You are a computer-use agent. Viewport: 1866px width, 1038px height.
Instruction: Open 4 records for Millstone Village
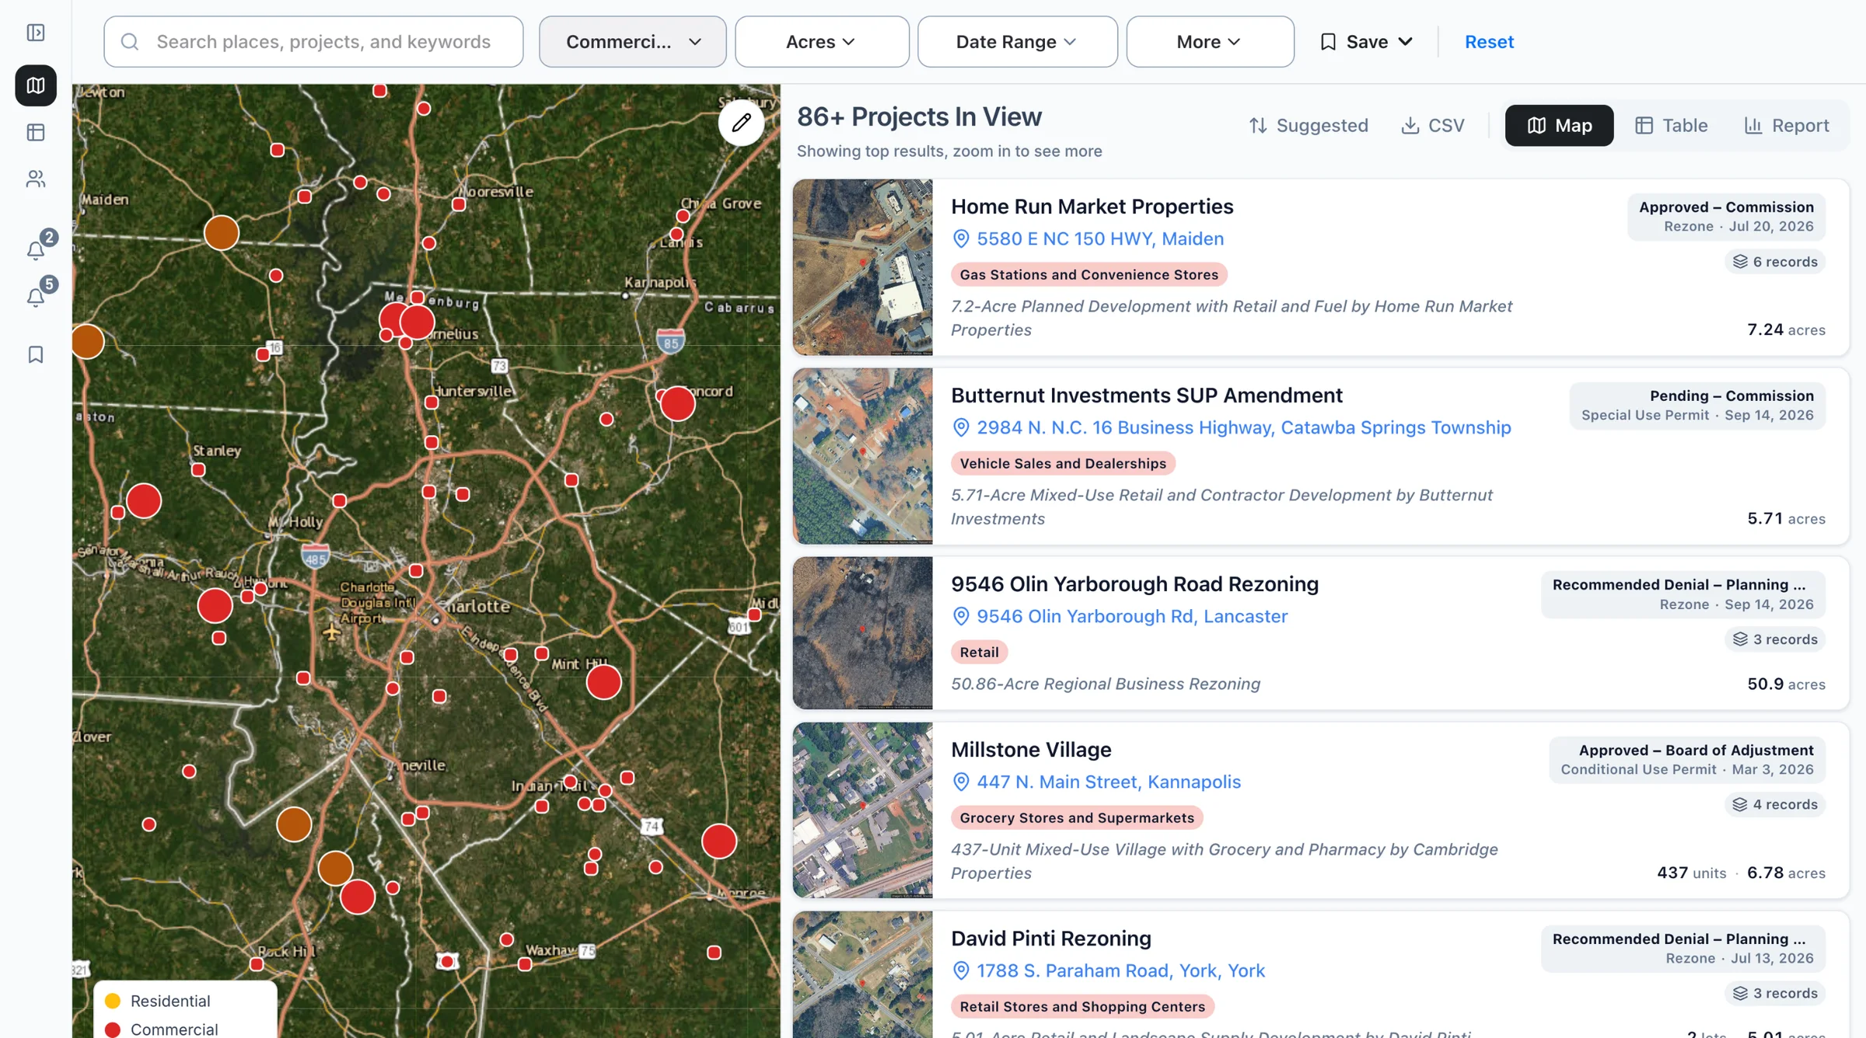tap(1775, 805)
